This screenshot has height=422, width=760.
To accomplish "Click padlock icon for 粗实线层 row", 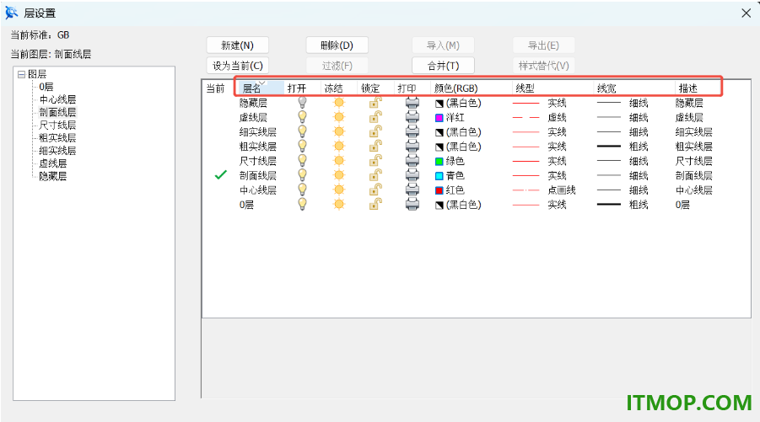I will point(375,146).
